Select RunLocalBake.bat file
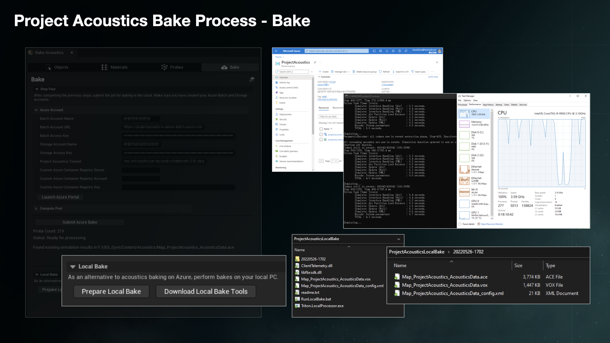This screenshot has width=610, height=343. [x=313, y=299]
